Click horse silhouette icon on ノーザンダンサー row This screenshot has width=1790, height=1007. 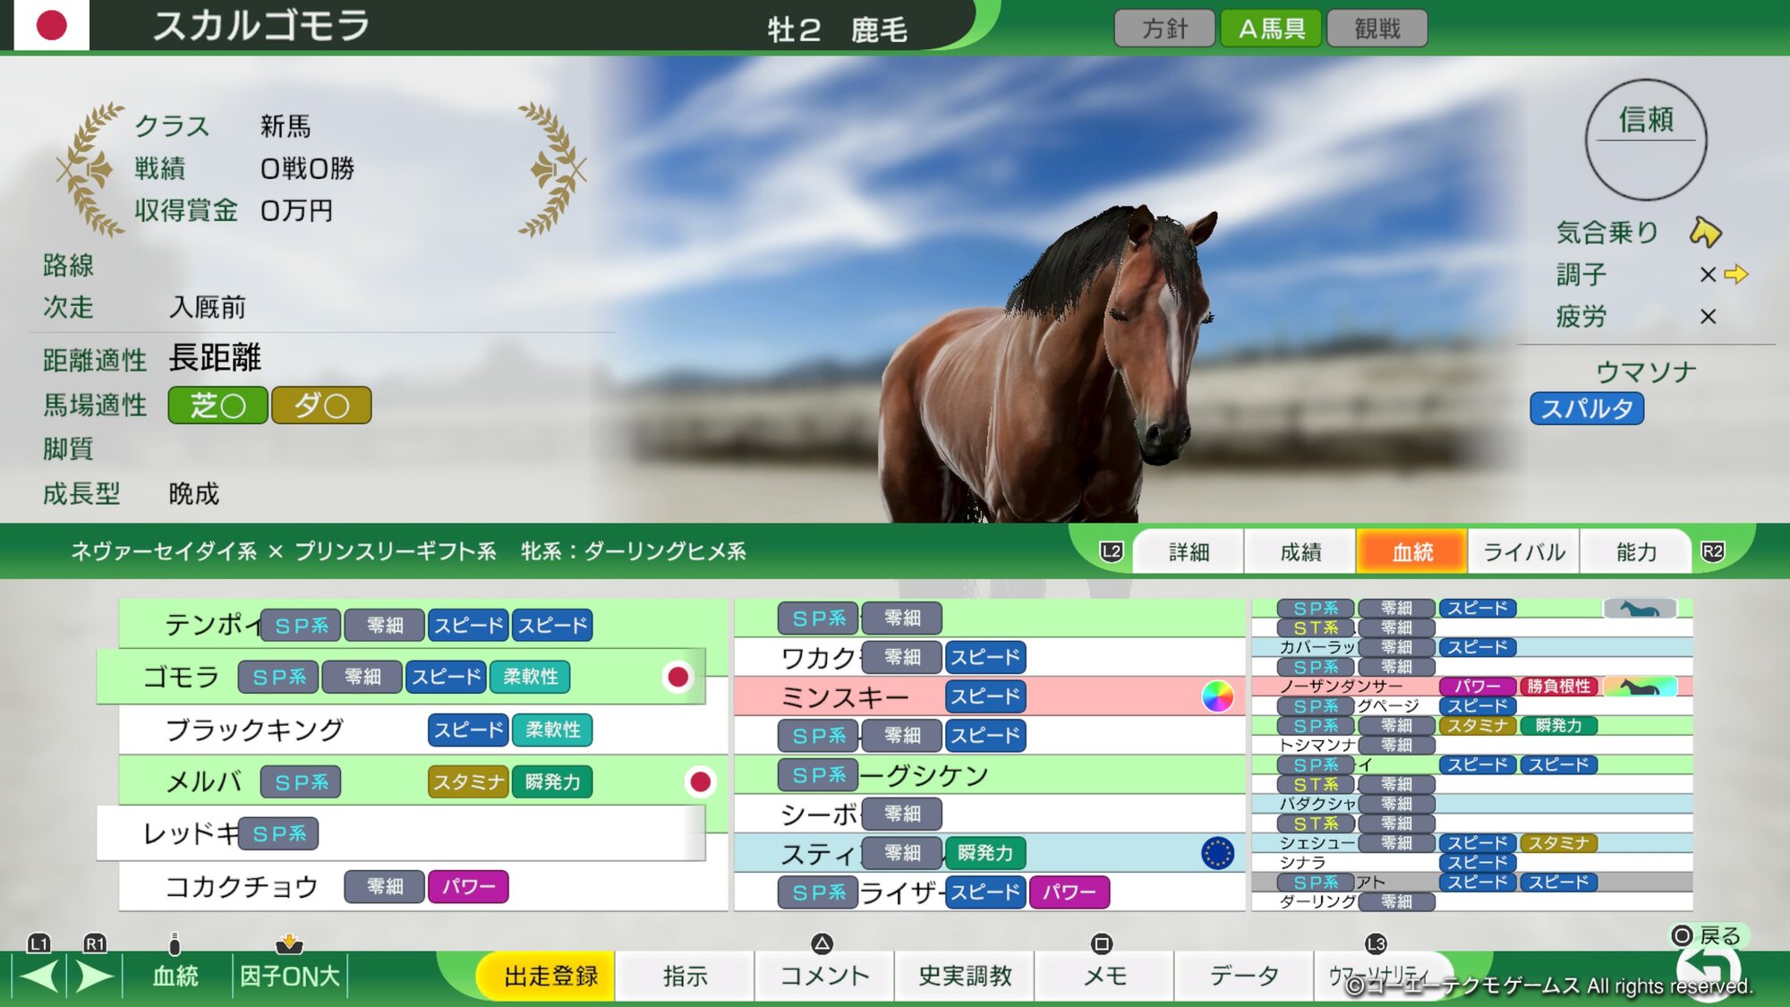[1640, 687]
